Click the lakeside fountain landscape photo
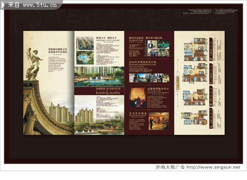This screenshot has height=180, width=247. click(x=99, y=76)
